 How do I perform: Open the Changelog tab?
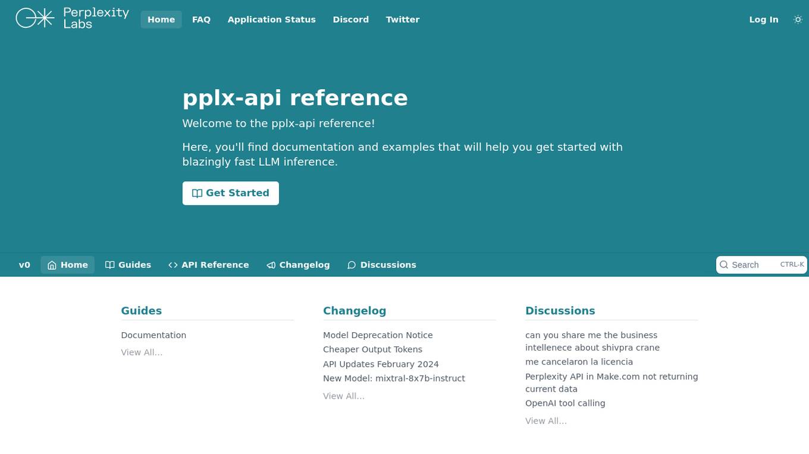coord(298,265)
